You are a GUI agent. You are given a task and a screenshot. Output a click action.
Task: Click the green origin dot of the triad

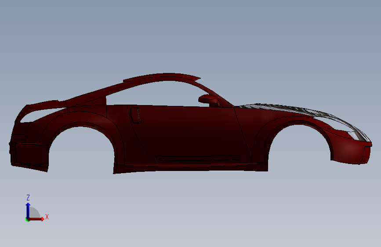pyautogui.click(x=27, y=219)
